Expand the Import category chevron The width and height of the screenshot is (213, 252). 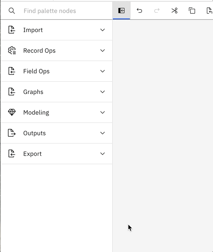(x=103, y=30)
